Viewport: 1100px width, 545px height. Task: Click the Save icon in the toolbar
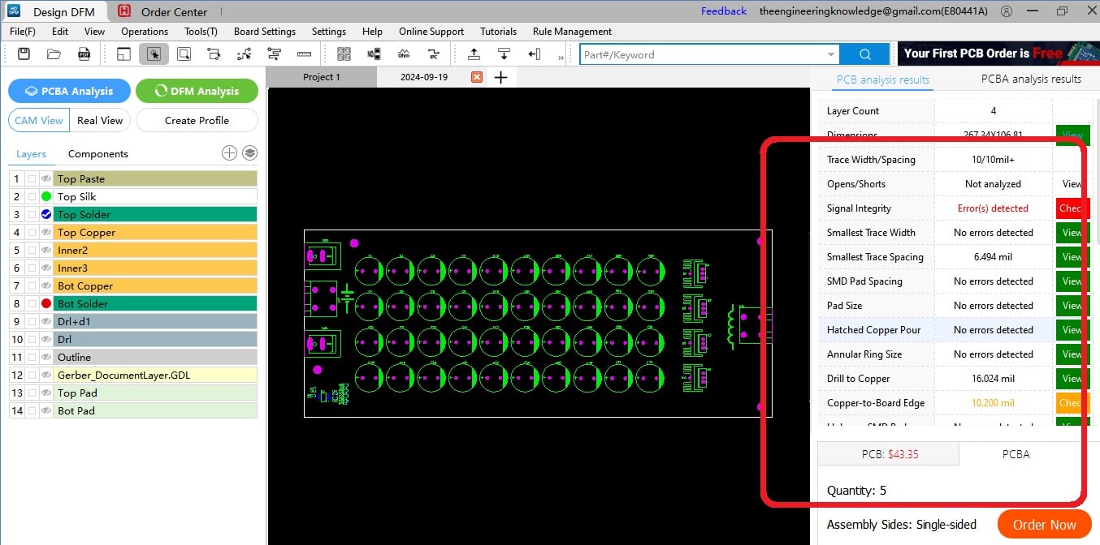point(24,54)
